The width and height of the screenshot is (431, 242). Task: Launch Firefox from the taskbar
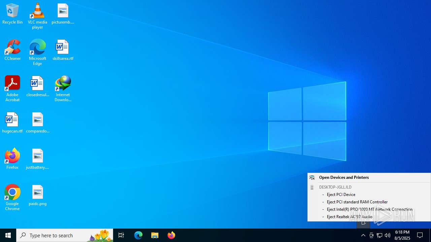pos(171,235)
